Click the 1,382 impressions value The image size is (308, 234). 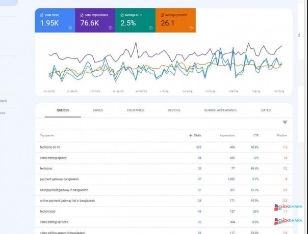coord(231,180)
